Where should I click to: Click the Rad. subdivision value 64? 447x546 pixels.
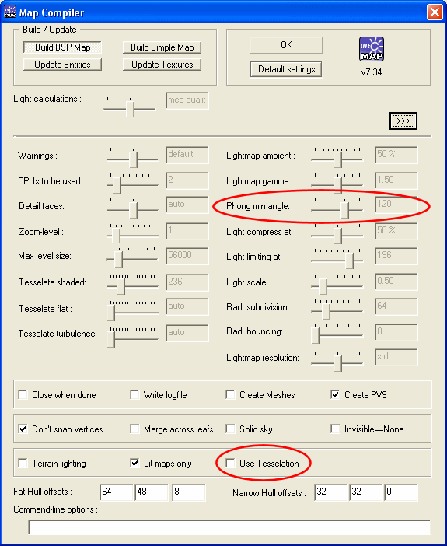(x=396, y=306)
